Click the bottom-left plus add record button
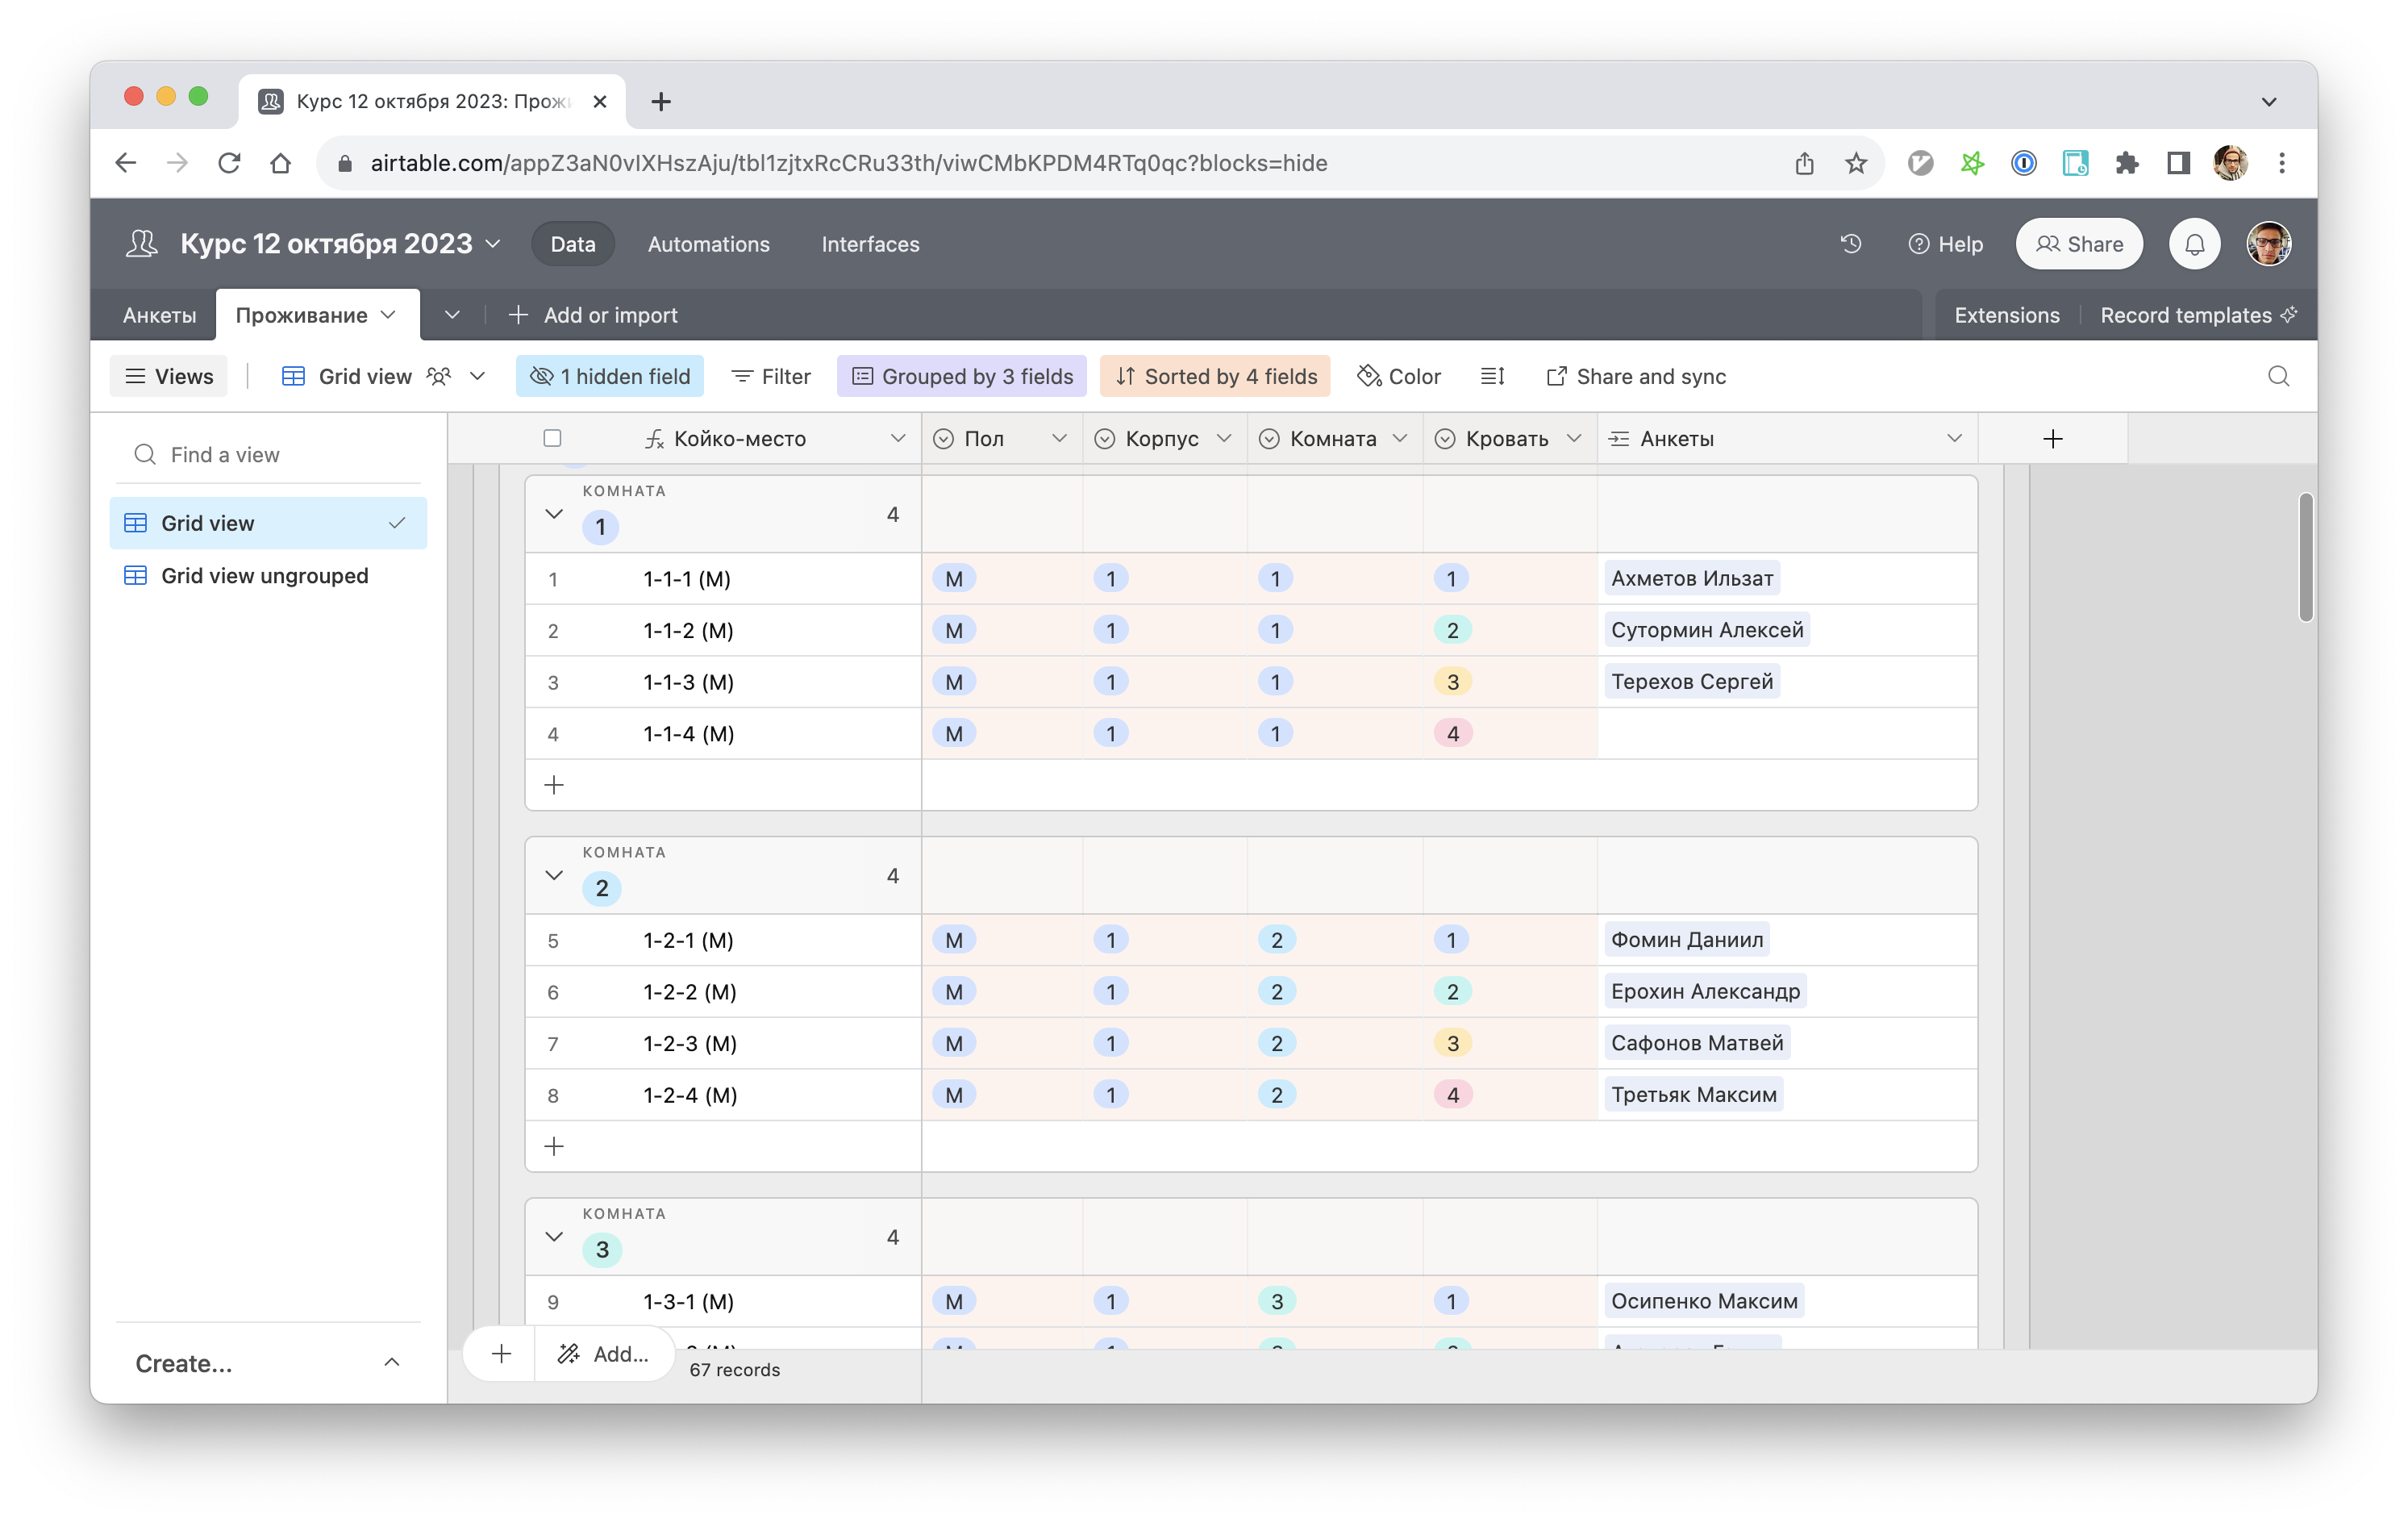This screenshot has height=1523, width=2408. 501,1354
